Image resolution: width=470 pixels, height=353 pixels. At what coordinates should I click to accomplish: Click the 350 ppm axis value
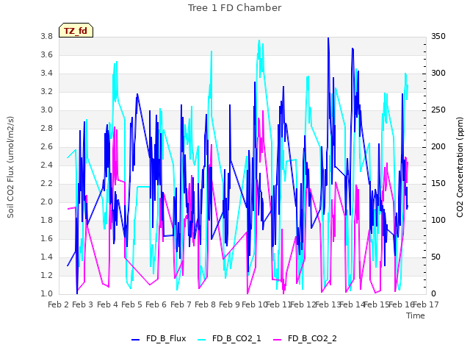click(x=438, y=37)
